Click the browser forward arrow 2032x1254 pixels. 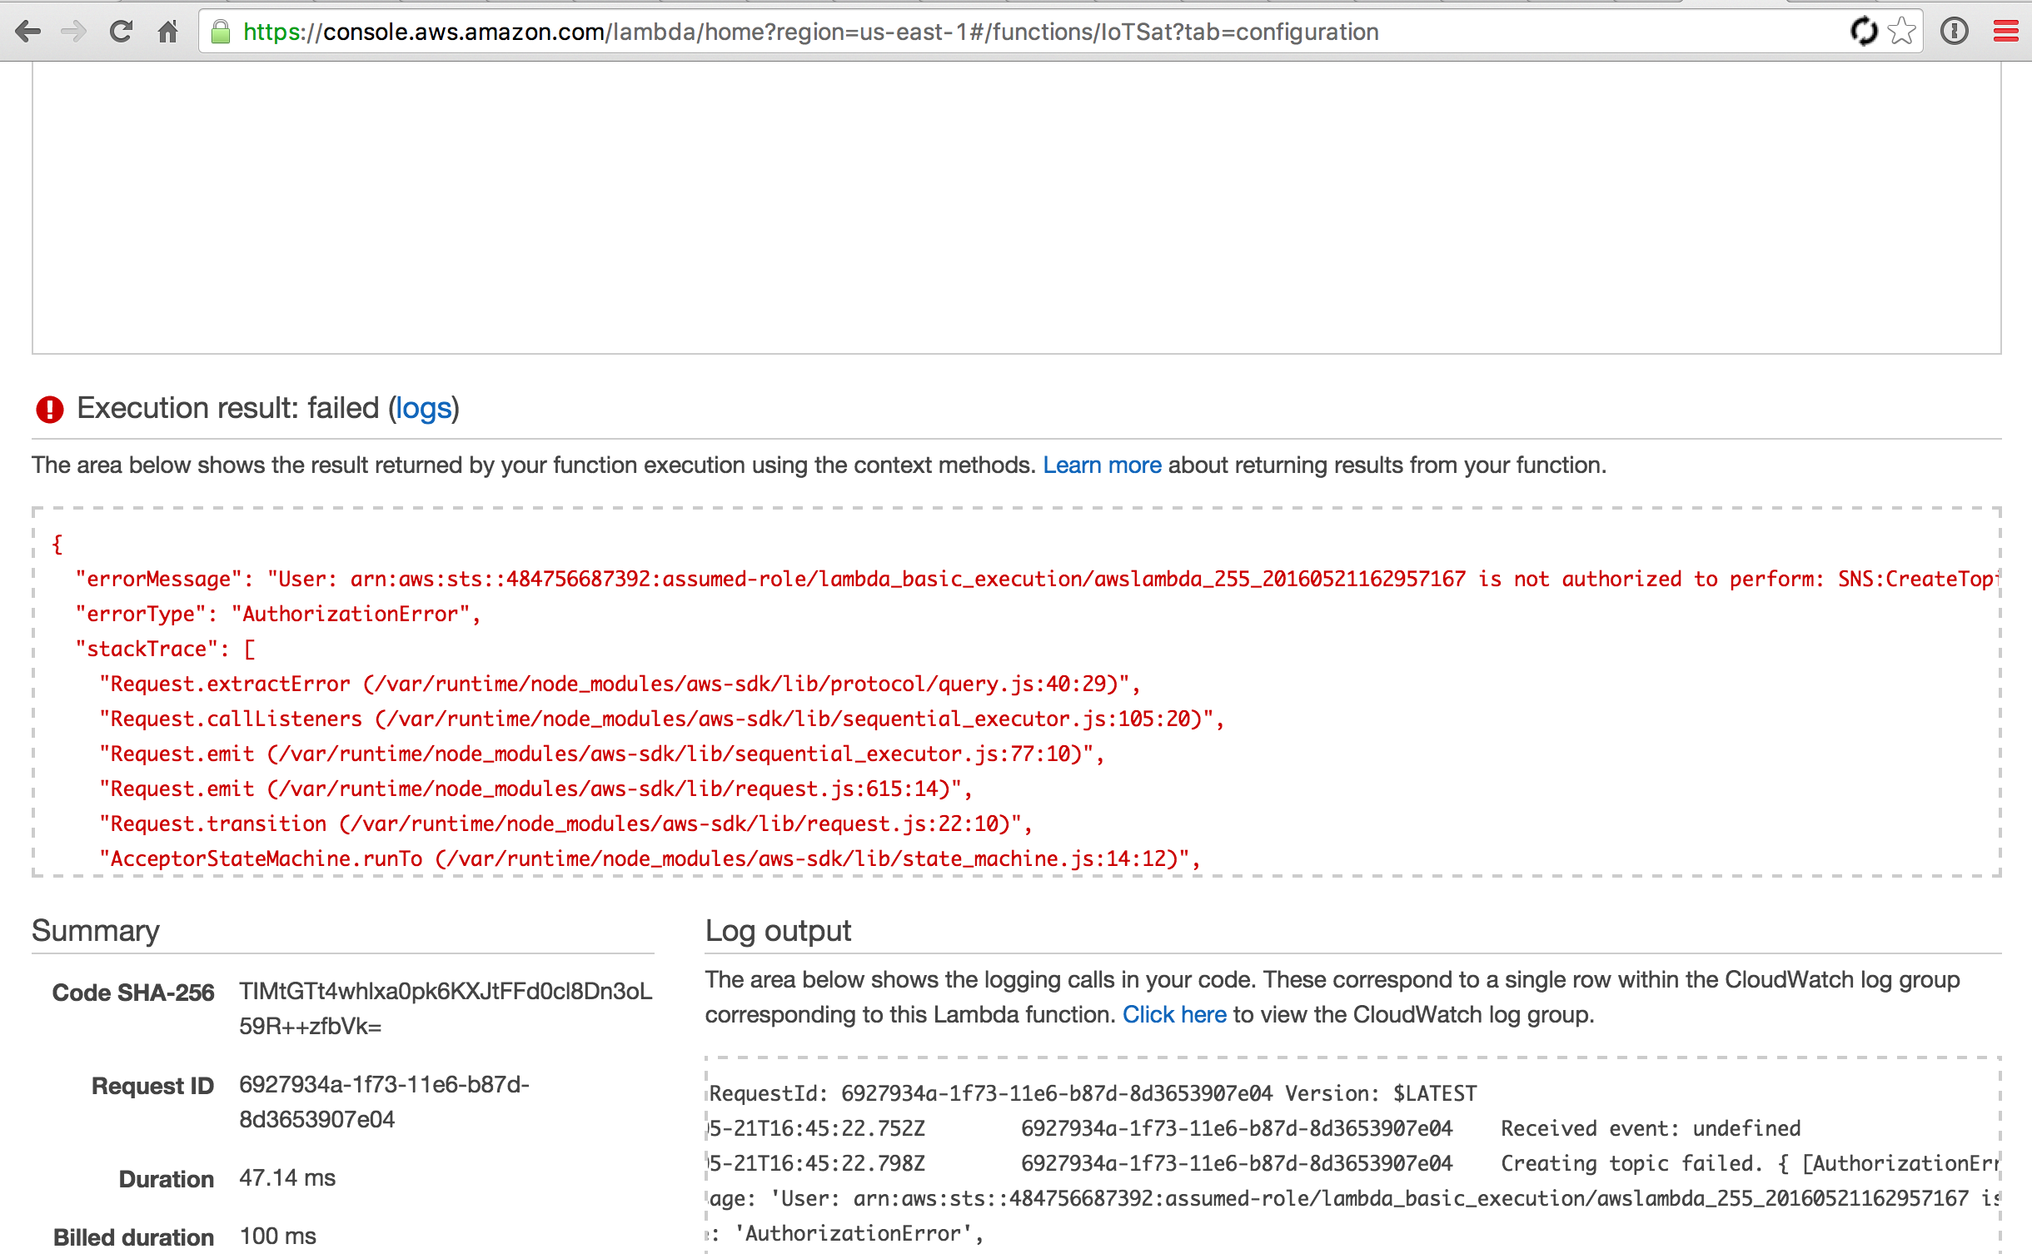pos(74,32)
